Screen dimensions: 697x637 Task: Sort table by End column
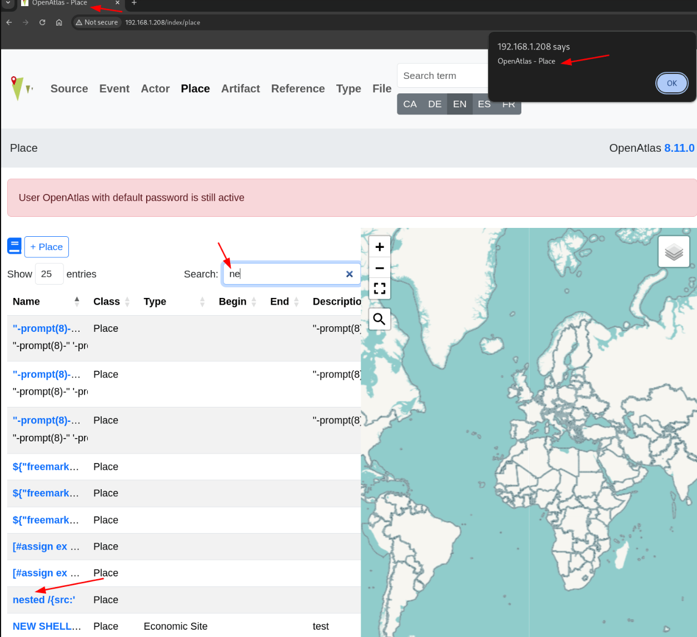pos(285,301)
